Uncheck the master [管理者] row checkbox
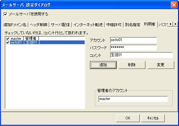179x126 pixels. (x=8, y=39)
